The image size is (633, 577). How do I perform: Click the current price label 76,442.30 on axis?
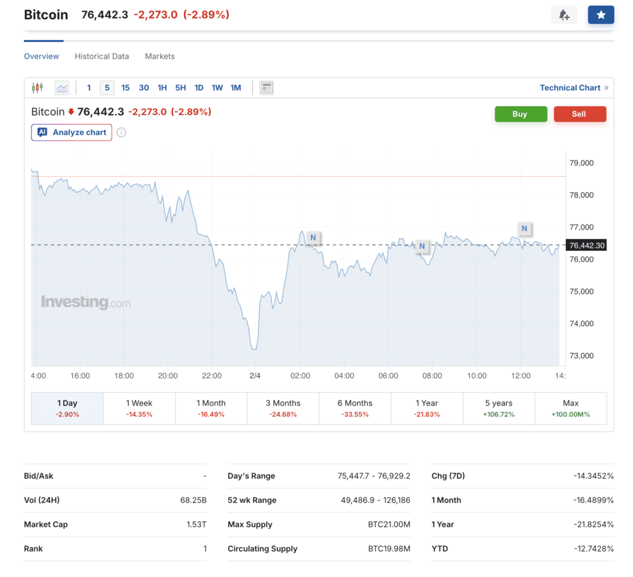[x=587, y=245]
